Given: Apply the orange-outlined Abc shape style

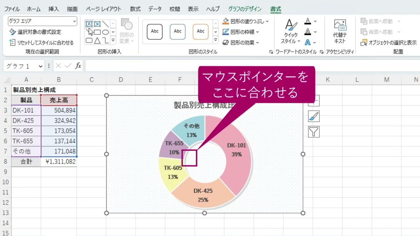Looking at the screenshot, I should pos(200,31).
